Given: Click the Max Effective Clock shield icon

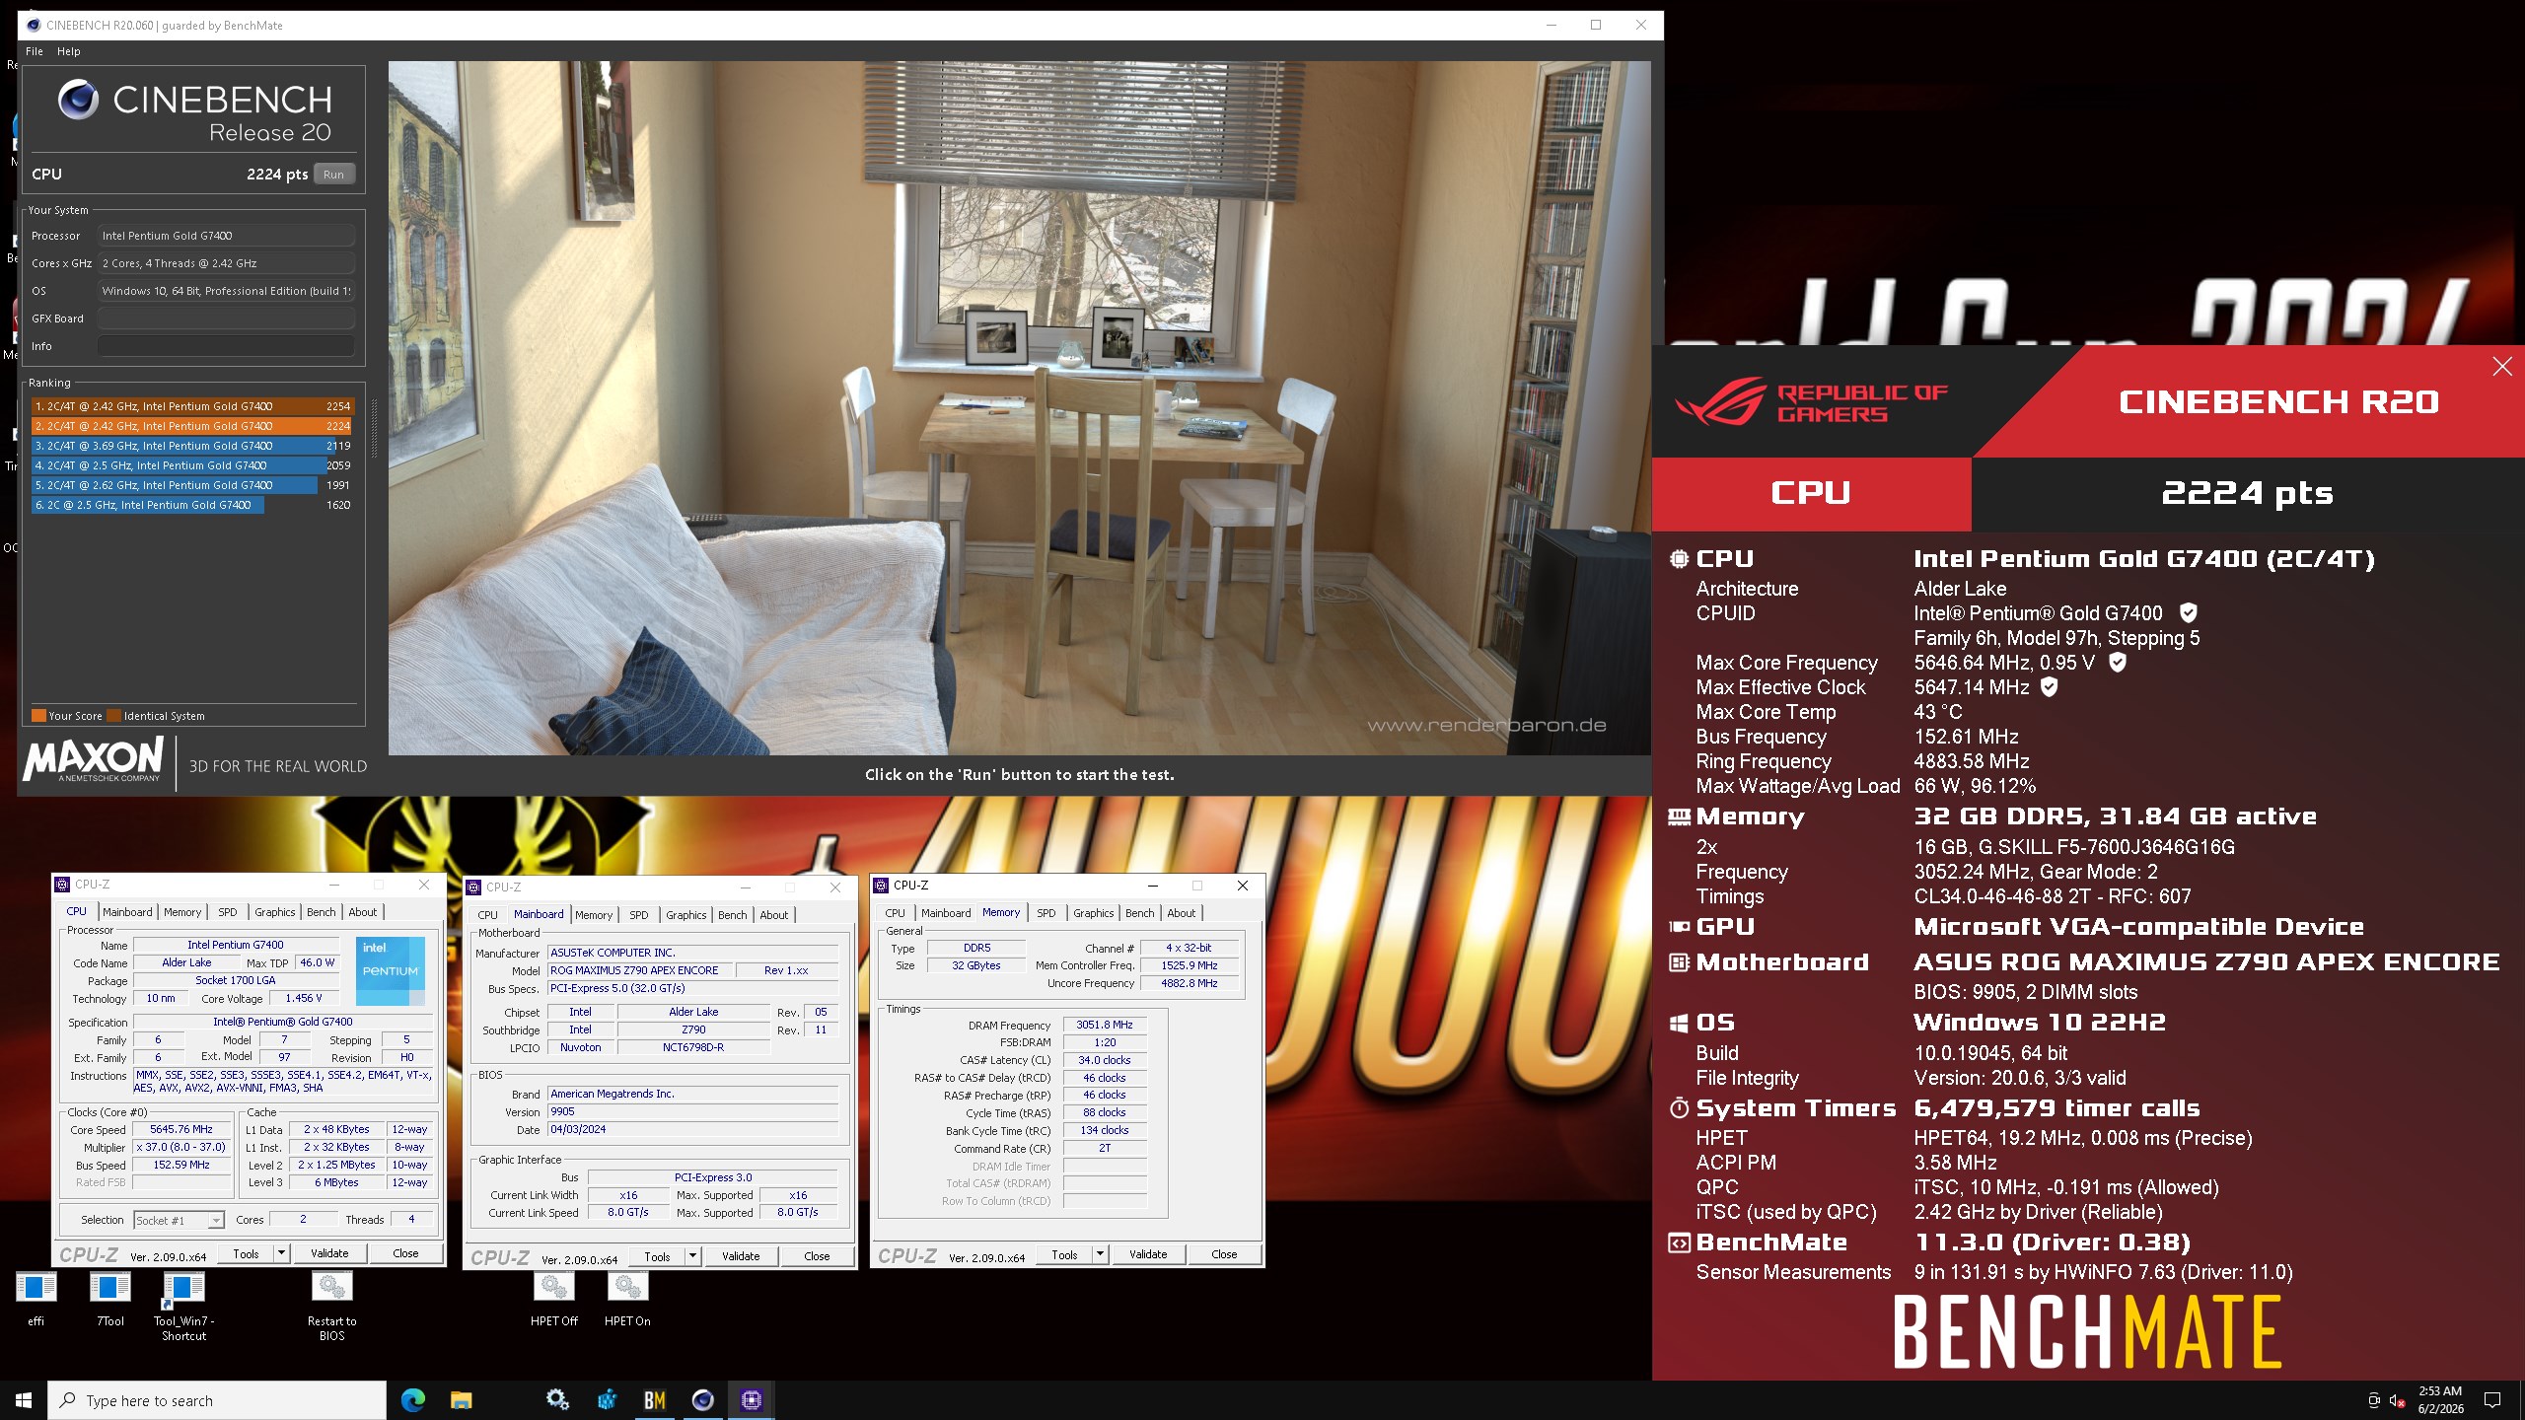Looking at the screenshot, I should (x=2050, y=687).
